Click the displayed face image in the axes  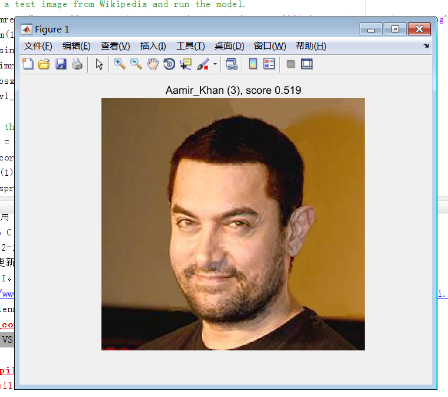(x=233, y=224)
